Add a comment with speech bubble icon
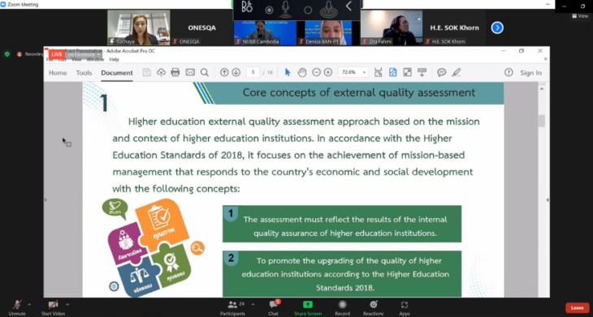593x317 pixels. (441, 72)
